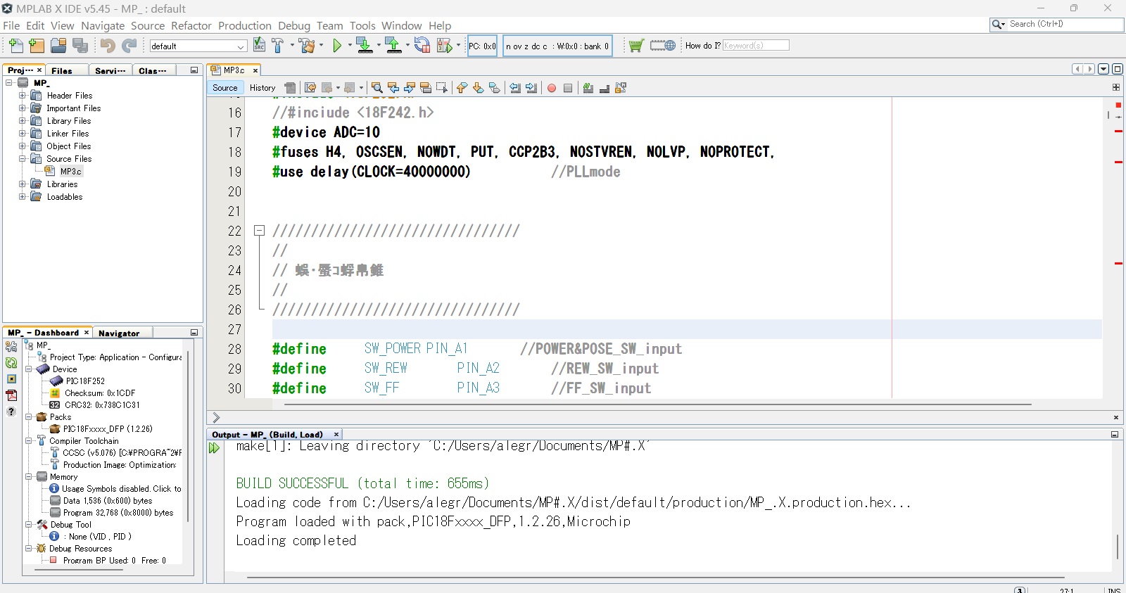This screenshot has height=593, width=1126.
Task: Create a new file with toolbar icon
Action: [16, 46]
